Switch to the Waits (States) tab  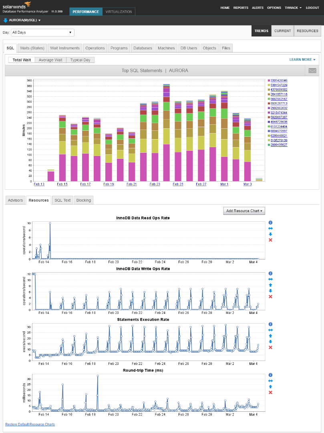coord(32,48)
